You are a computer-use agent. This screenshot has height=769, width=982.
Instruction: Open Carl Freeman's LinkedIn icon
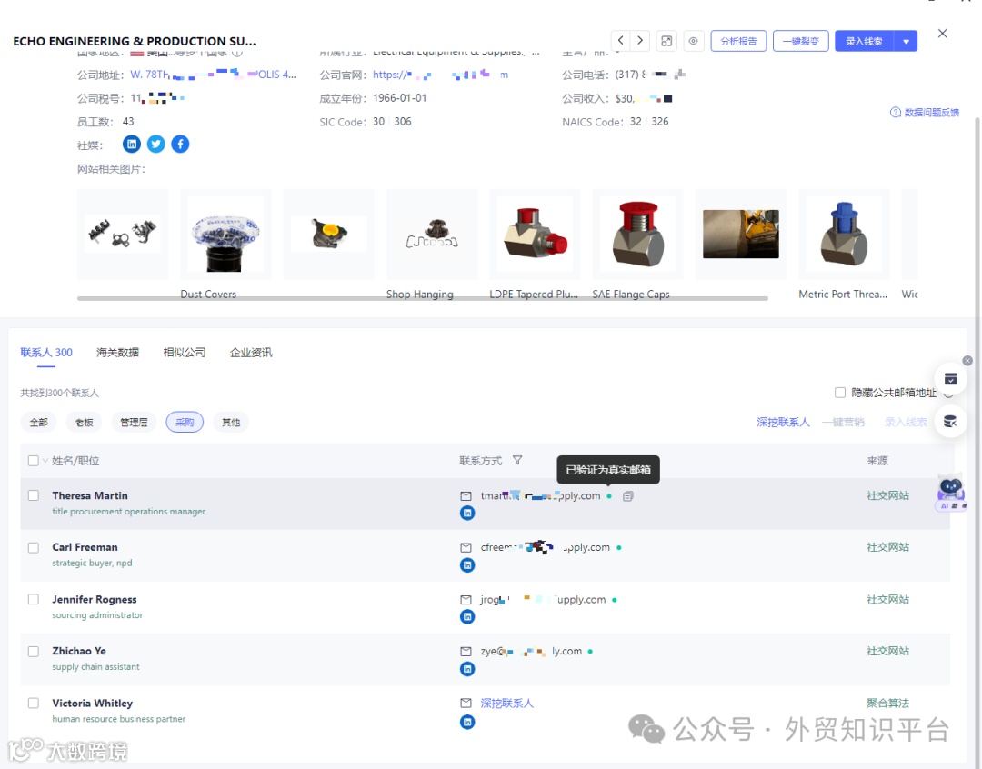point(467,564)
